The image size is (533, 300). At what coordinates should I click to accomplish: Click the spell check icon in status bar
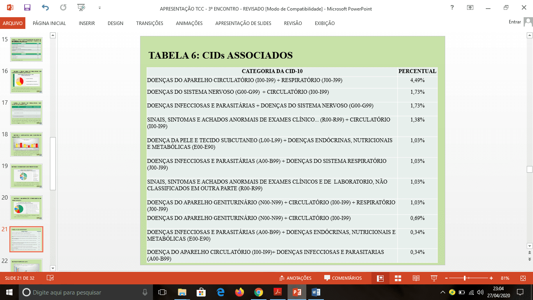(50, 278)
